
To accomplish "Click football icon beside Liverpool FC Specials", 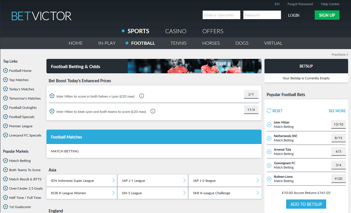I will (5, 135).
